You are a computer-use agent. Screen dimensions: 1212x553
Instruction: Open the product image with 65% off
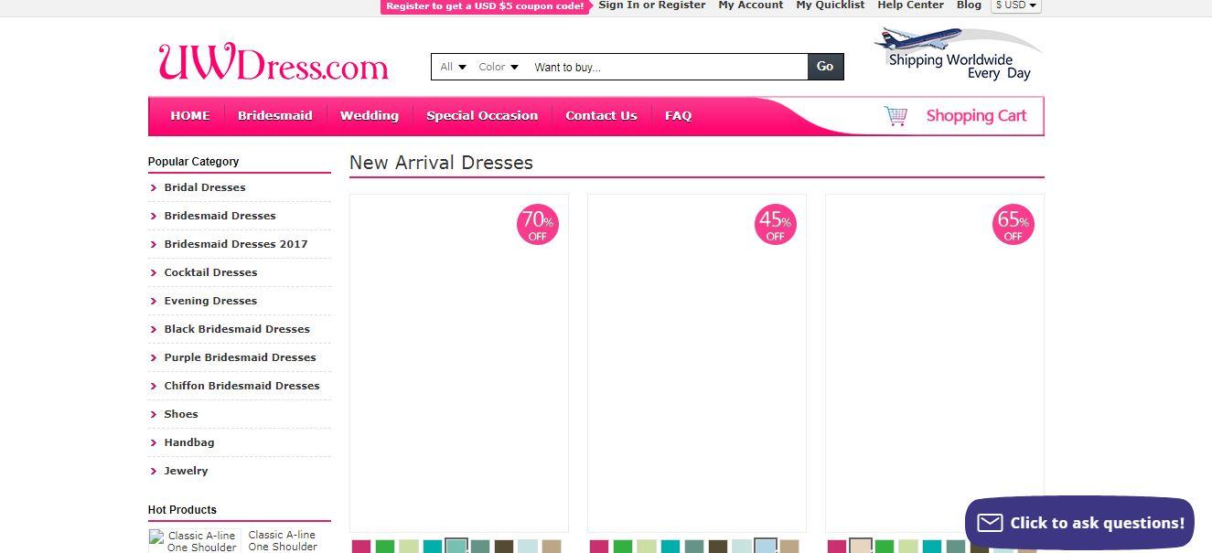click(x=935, y=363)
